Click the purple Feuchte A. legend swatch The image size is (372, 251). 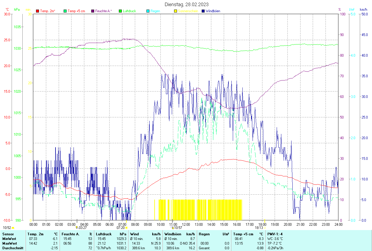tap(93, 11)
